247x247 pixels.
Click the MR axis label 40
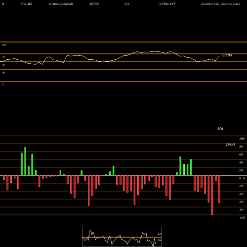pos(241,163)
